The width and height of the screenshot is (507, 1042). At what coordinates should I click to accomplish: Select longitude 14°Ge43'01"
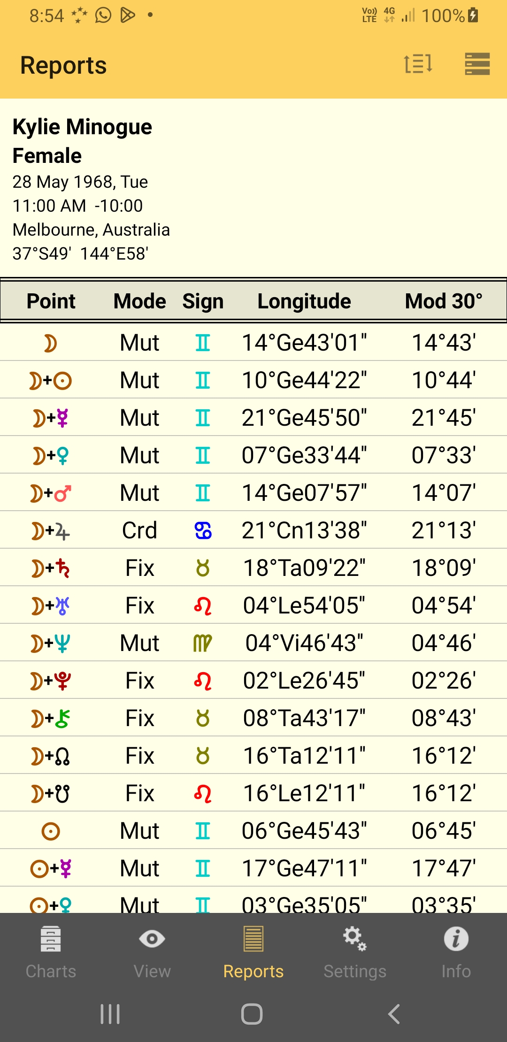(x=304, y=343)
